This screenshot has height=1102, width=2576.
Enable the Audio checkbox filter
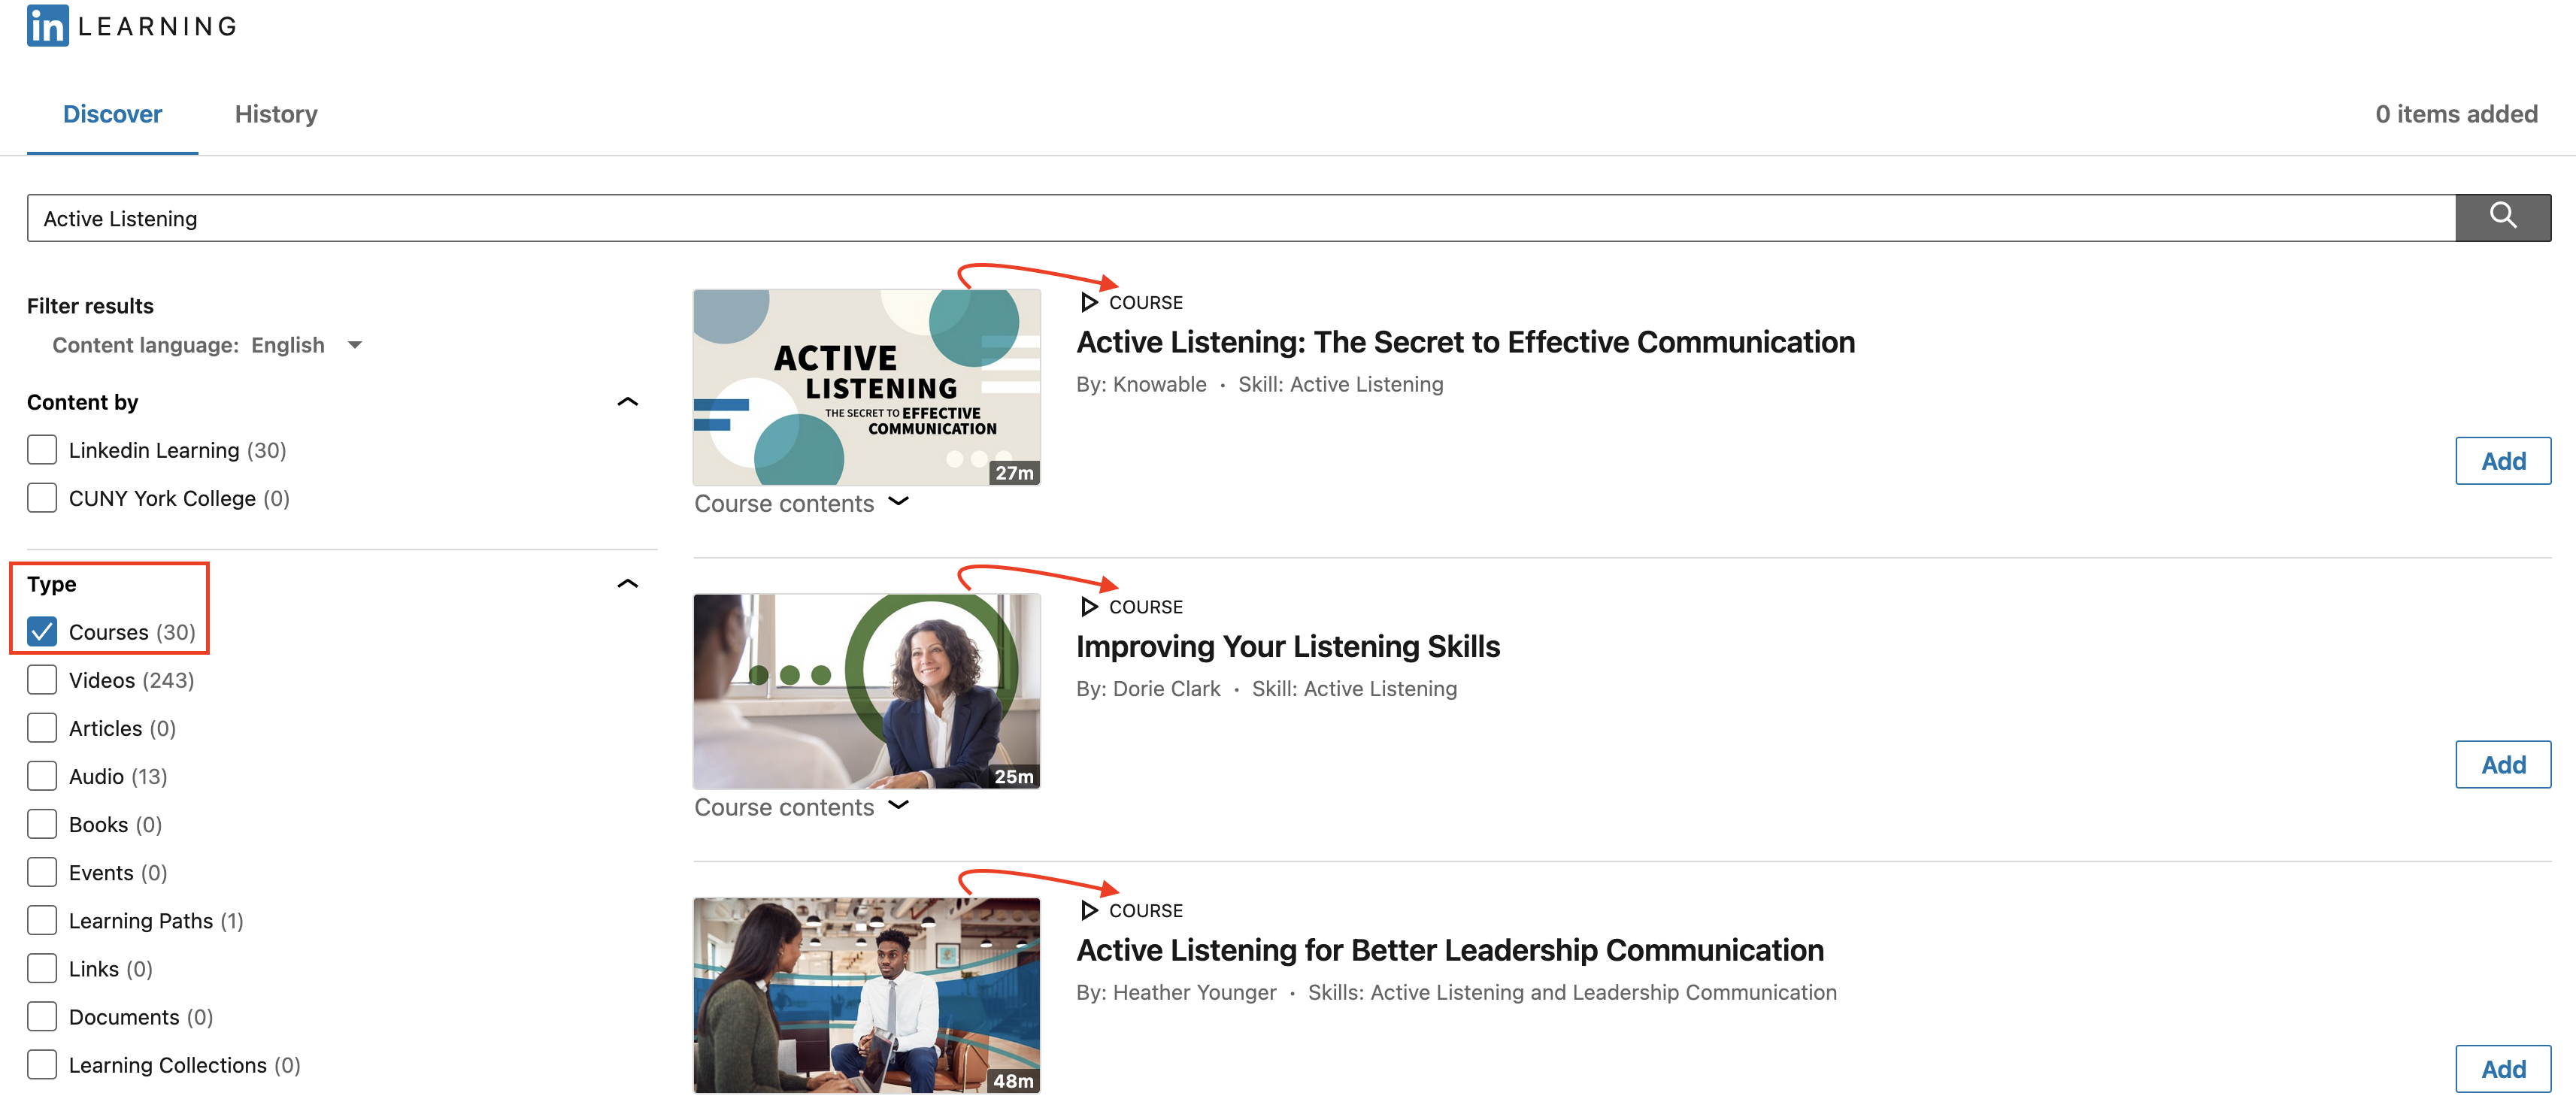(x=41, y=774)
